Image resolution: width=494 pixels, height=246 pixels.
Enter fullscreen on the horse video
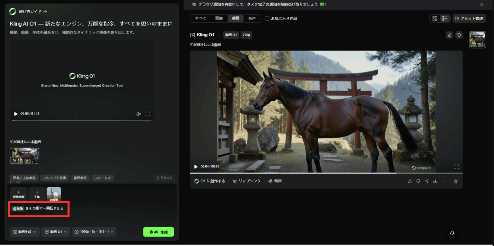[x=457, y=167]
